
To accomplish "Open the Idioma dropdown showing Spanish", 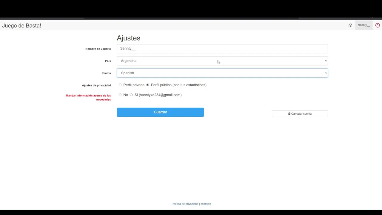I will point(222,73).
